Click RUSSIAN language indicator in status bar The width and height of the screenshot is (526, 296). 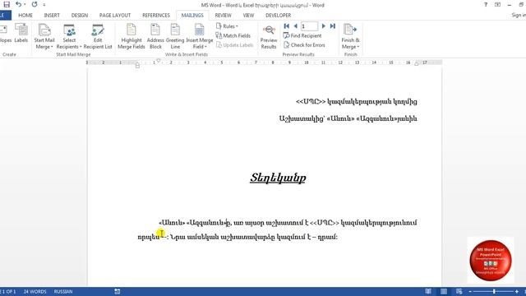(63, 292)
